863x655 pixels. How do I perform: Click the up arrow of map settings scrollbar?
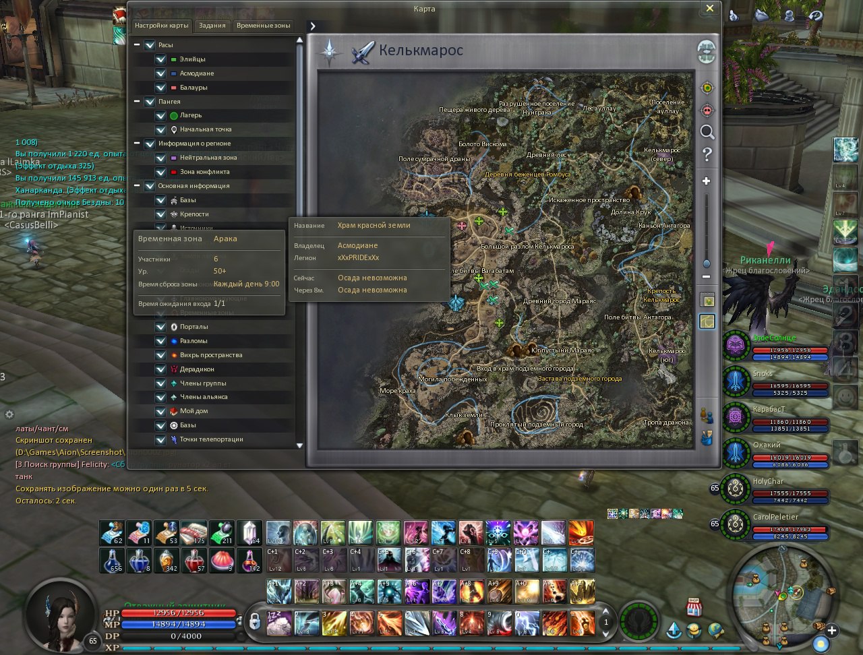click(300, 40)
